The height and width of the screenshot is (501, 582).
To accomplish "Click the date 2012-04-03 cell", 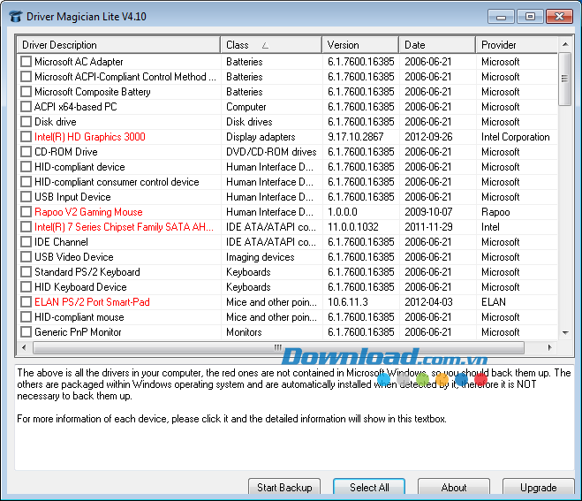I will click(428, 302).
